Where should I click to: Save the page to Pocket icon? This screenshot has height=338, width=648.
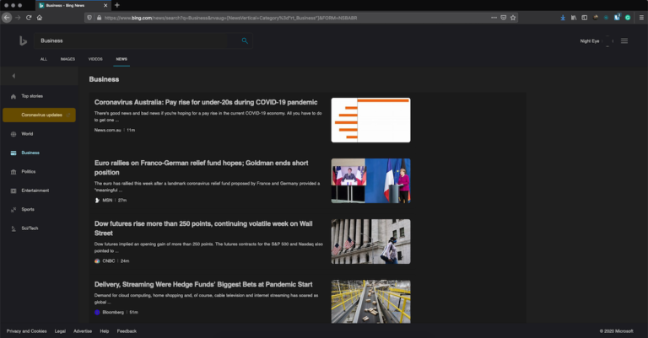point(504,18)
